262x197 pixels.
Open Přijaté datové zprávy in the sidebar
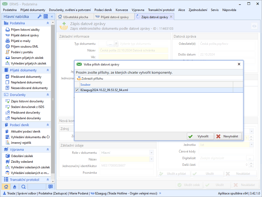point(25,35)
